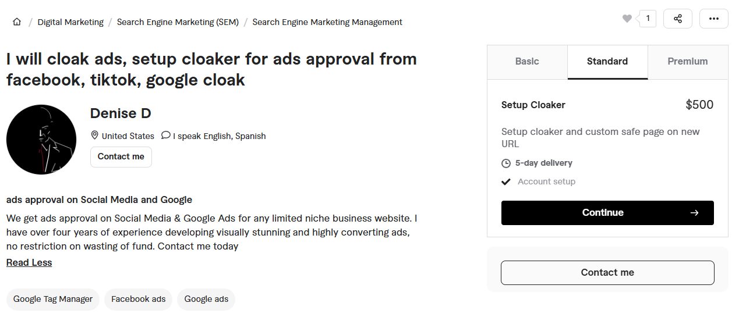Click the speech bubble languages icon
Viewport: 739px width, 317px height.
[166, 136]
